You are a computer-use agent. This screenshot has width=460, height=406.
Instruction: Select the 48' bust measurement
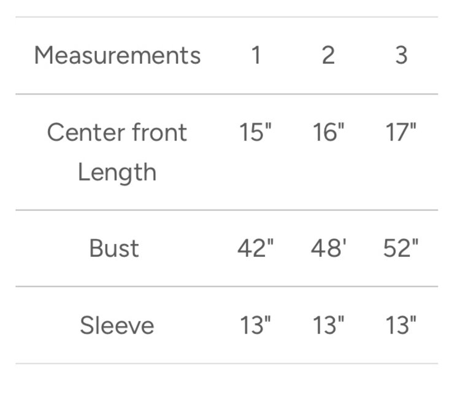coord(329,248)
